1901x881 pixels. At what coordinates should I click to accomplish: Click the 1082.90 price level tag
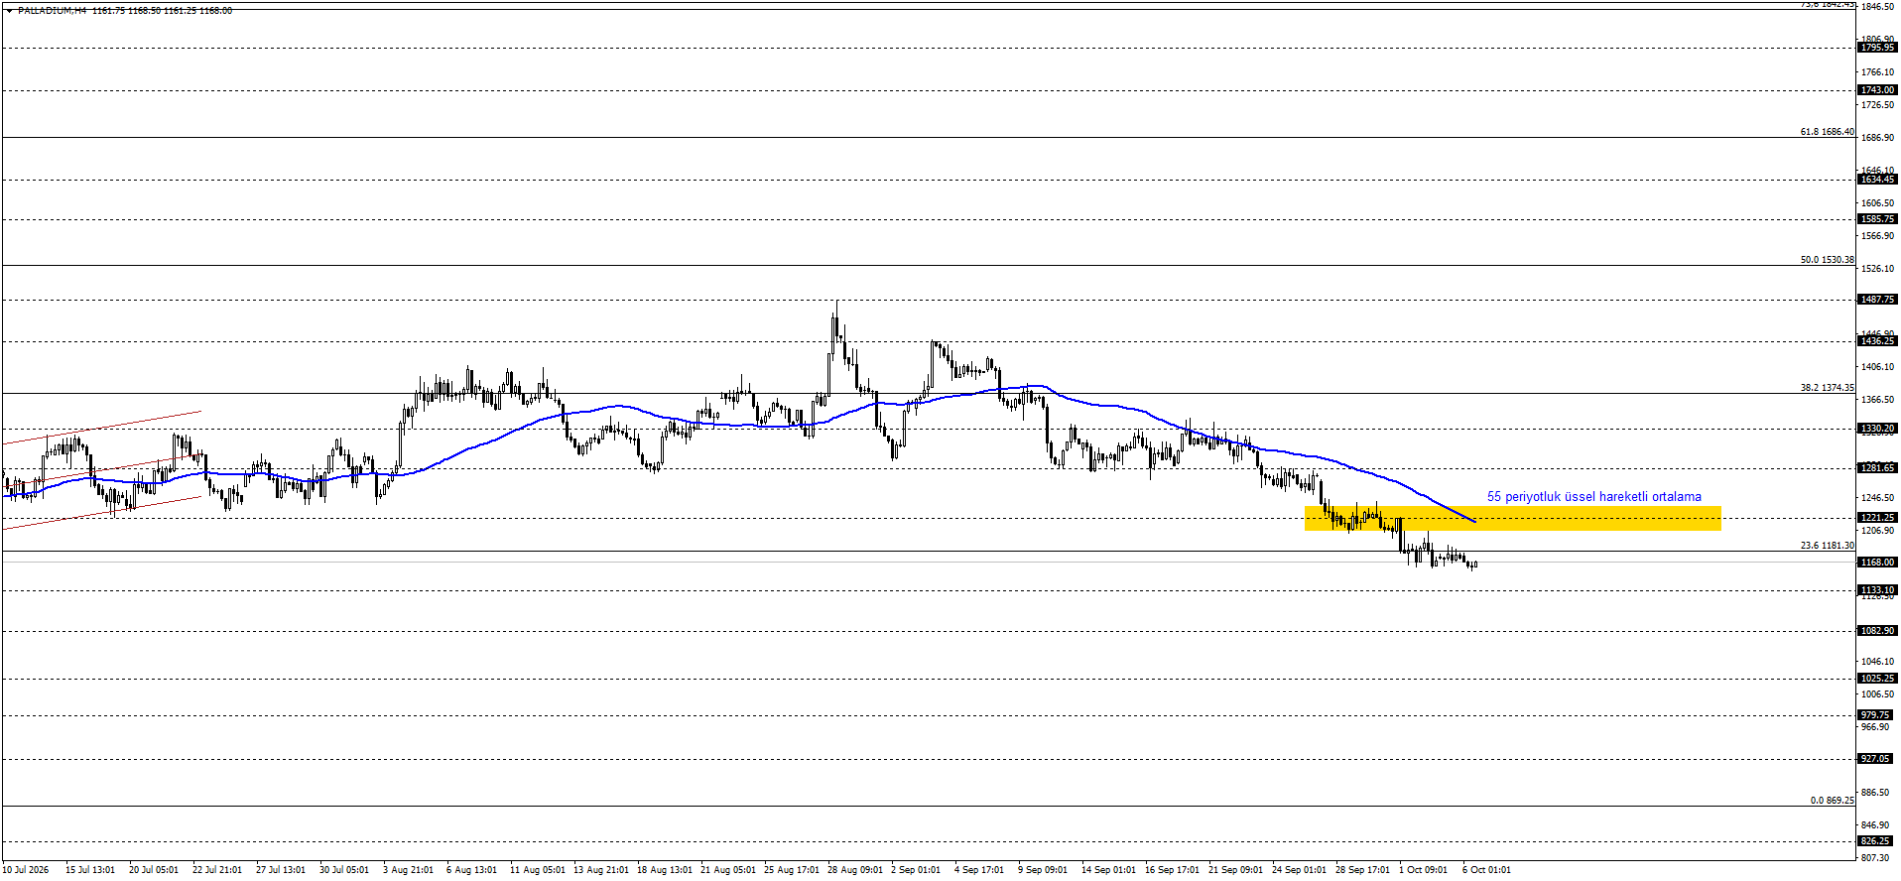(x=1877, y=631)
